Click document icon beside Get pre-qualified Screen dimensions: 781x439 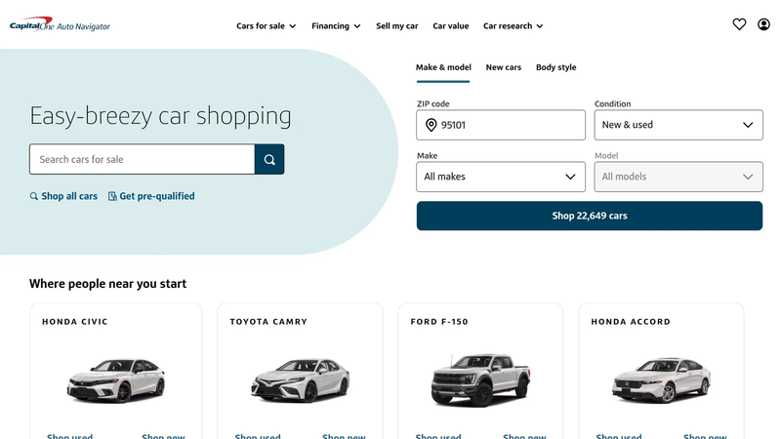[x=112, y=196]
